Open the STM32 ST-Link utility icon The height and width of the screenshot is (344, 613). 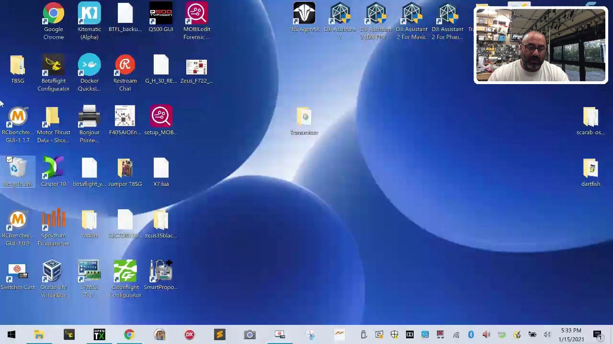pyautogui.click(x=89, y=279)
